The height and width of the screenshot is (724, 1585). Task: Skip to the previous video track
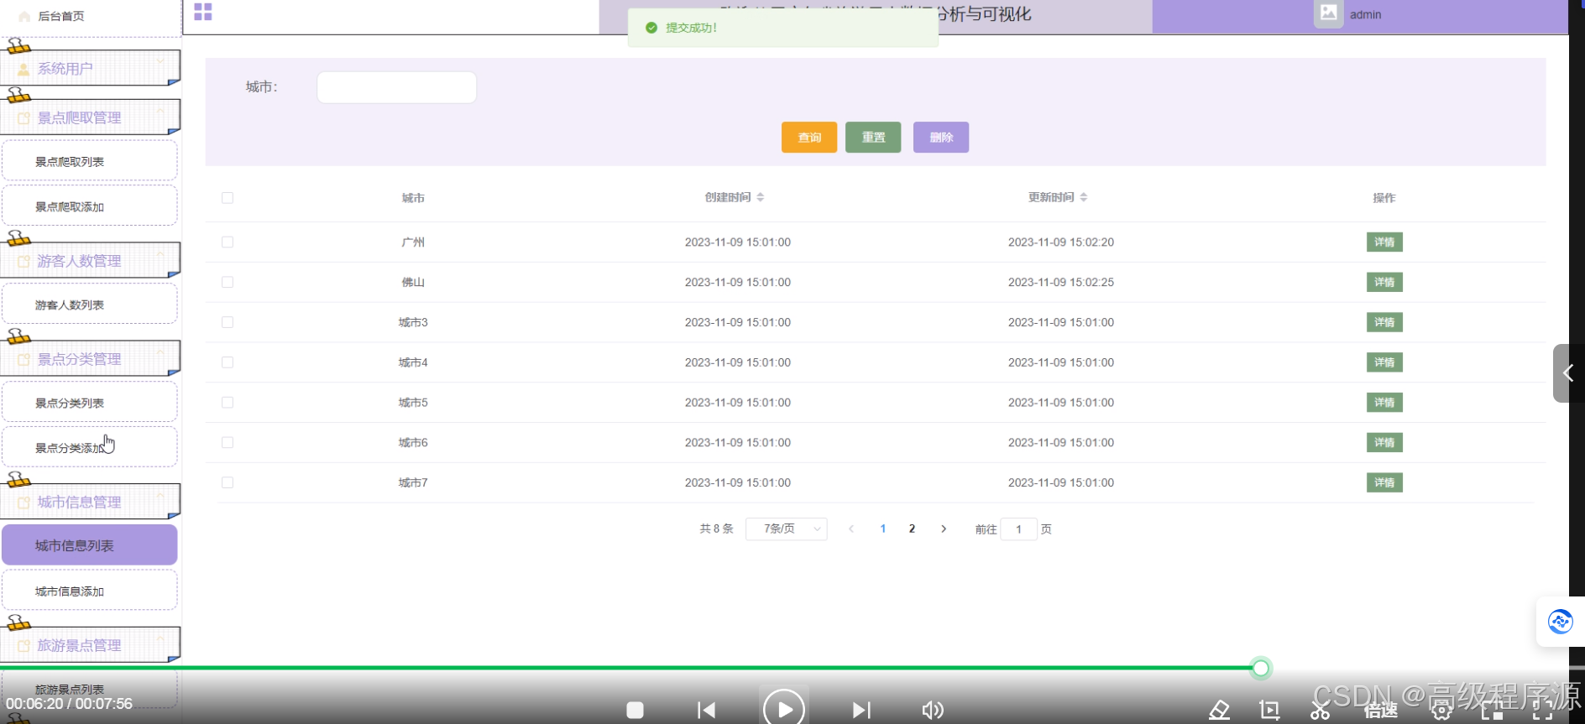[706, 711]
